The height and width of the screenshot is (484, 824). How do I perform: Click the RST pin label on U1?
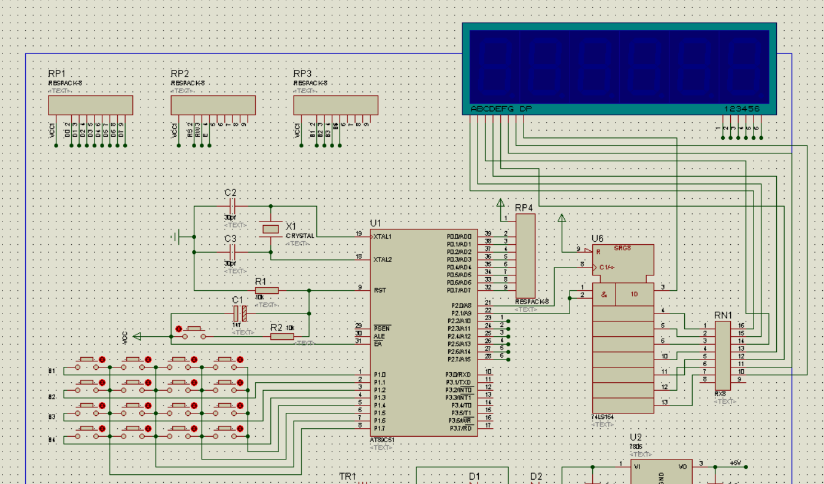(x=379, y=290)
